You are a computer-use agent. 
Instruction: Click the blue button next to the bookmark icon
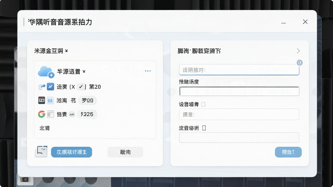[x=72, y=152]
